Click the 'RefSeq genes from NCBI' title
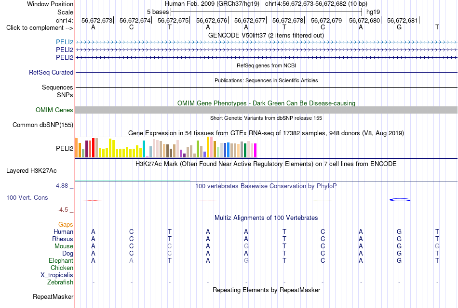Screen dimensions: 458x308 (266, 65)
